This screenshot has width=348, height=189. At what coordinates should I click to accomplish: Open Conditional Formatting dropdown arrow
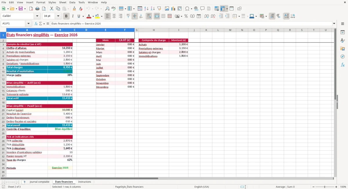266,17
